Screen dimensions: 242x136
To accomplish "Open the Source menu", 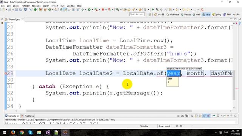I will point(16,6).
